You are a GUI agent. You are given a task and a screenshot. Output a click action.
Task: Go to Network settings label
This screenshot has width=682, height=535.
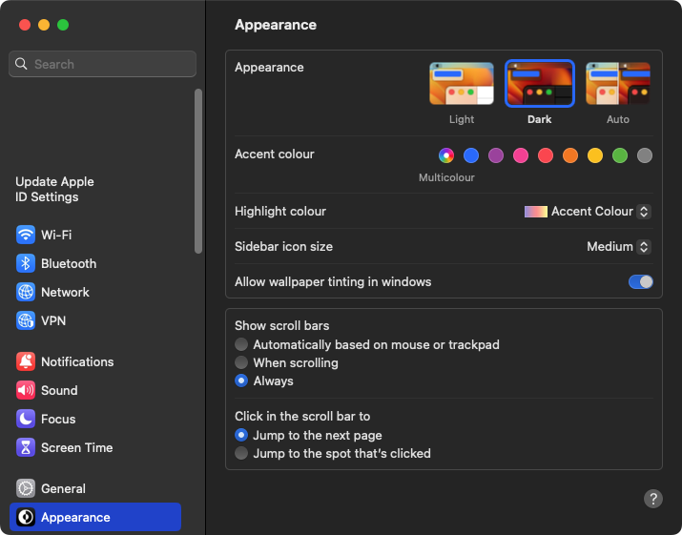pyautogui.click(x=65, y=292)
